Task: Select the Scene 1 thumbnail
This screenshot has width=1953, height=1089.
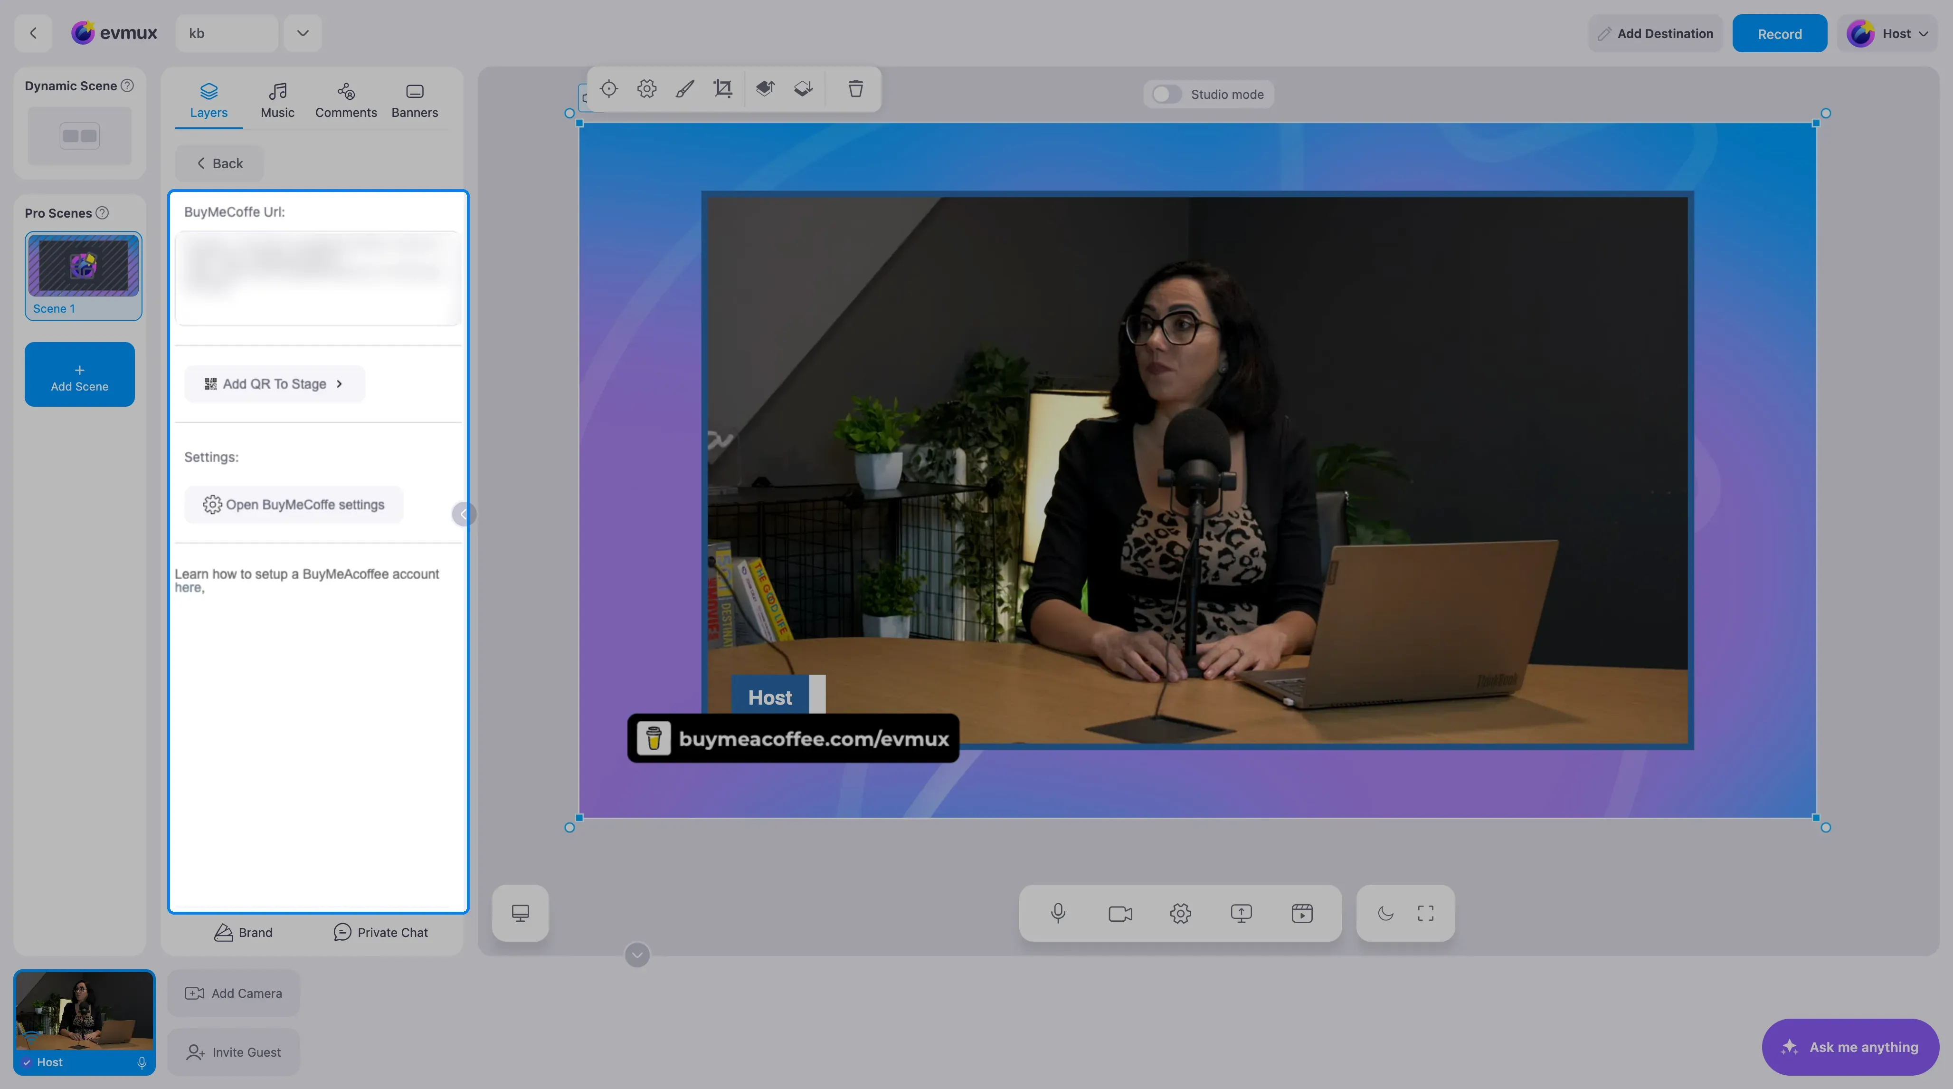Action: (84, 275)
